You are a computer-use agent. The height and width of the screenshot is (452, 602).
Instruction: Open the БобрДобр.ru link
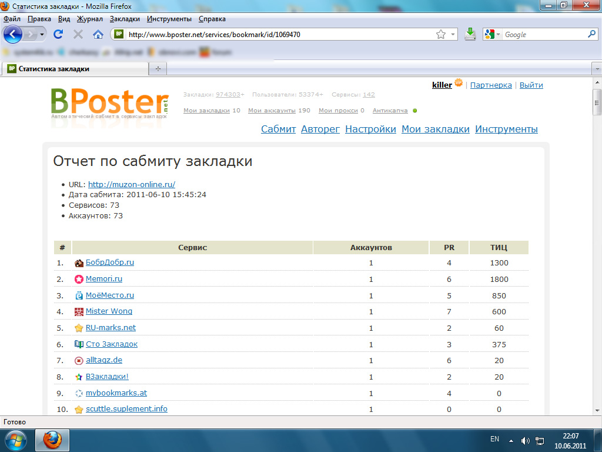click(x=110, y=262)
